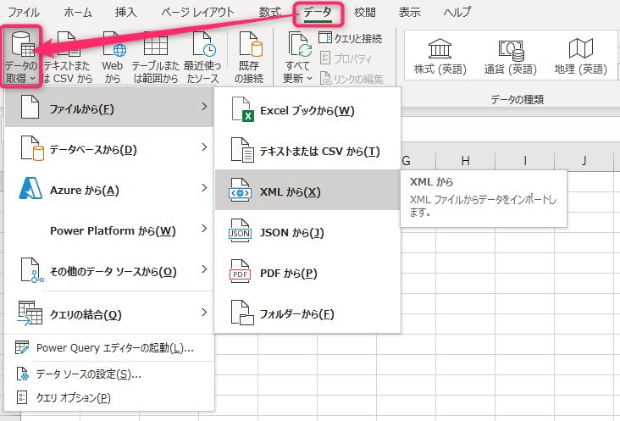This screenshot has height=421, width=620.
Task: Expand その他のデータ ソースから chevron
Action: (204, 269)
